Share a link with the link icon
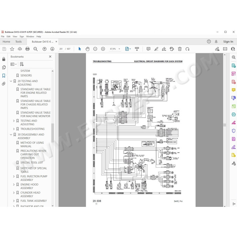 [x=217, y=49]
